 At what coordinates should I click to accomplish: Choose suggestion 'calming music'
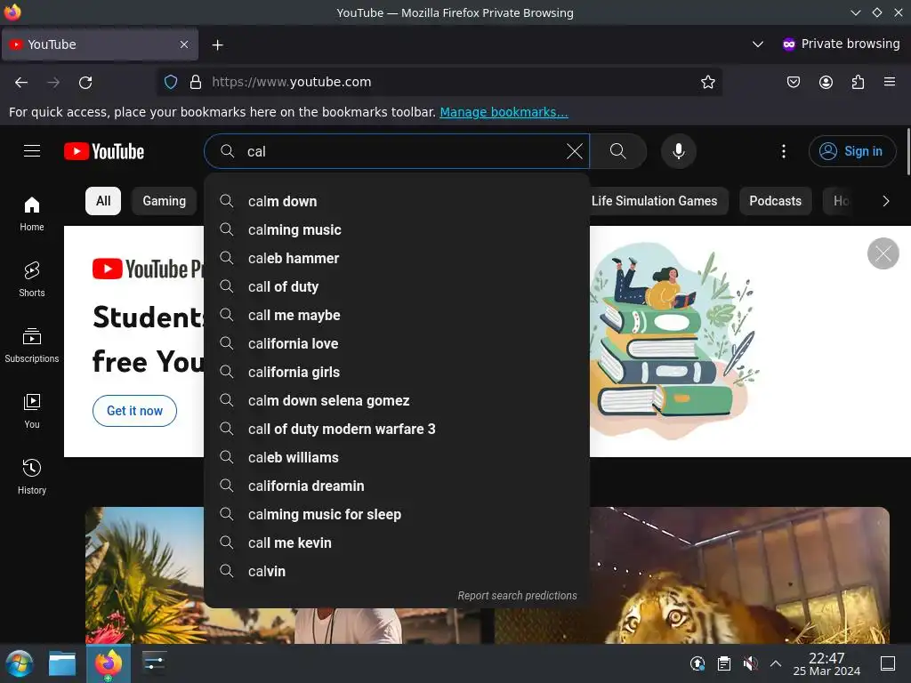coord(397,230)
